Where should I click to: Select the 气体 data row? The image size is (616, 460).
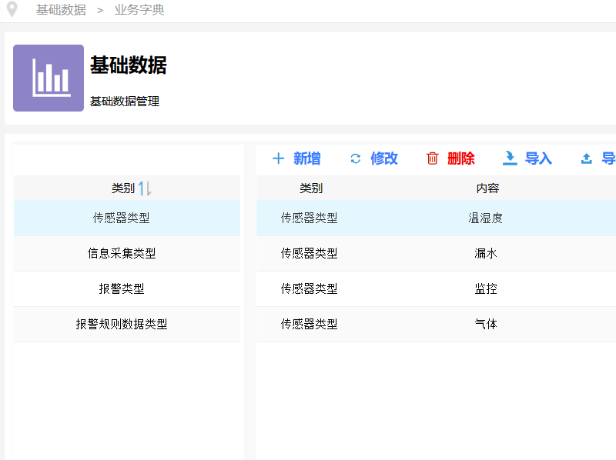pos(423,324)
